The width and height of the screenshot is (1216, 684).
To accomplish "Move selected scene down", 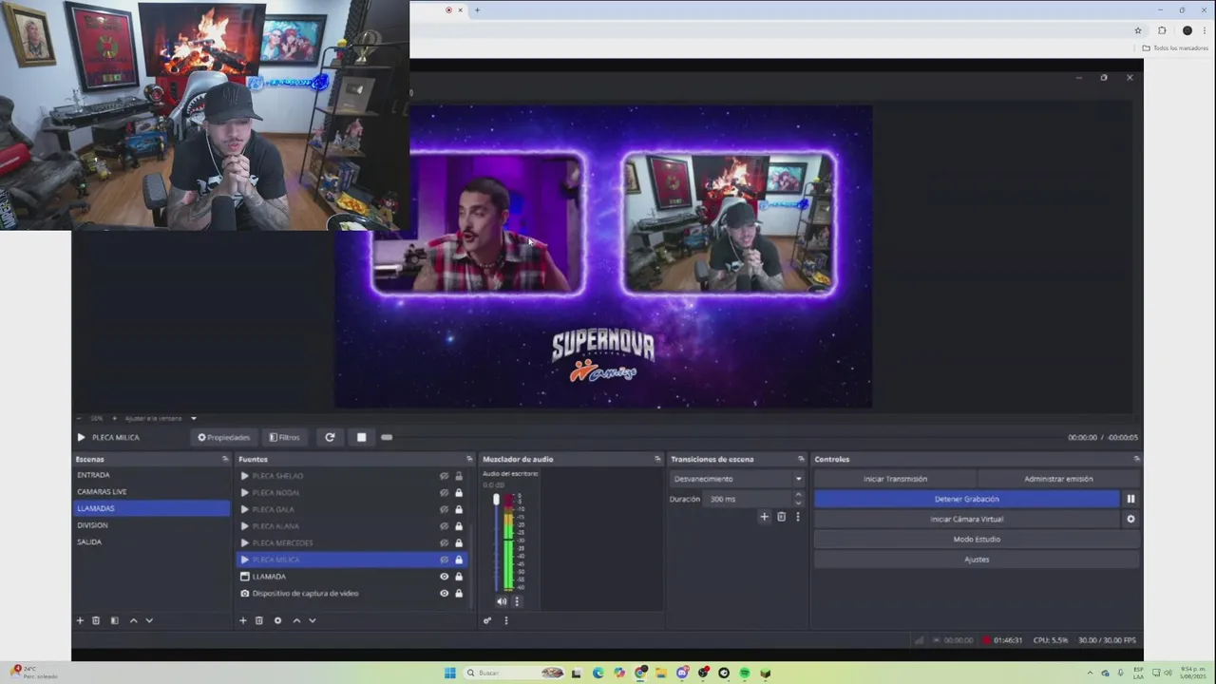I will click(x=149, y=620).
